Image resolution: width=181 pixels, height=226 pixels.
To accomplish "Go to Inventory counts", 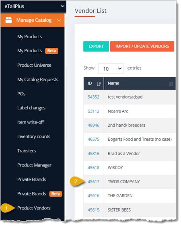I will pos(34,136).
